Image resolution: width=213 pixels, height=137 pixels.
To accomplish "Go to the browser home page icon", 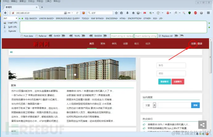I will (x=133, y=13).
